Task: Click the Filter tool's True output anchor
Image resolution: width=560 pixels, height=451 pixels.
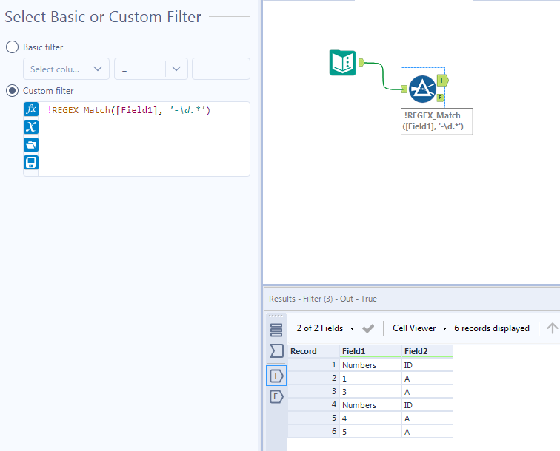Action: click(x=442, y=80)
